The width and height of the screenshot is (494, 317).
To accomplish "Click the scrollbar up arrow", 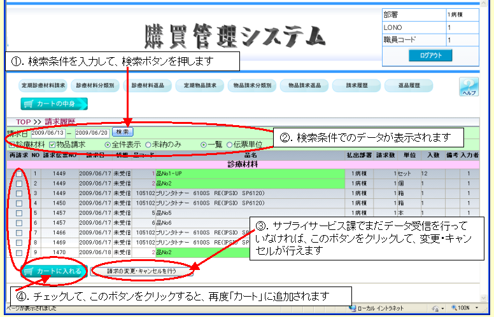I will point(484,3).
